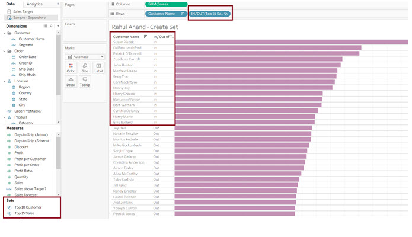Image resolution: width=412 pixels, height=237 pixels.
Task: Click the Dimensions pane scrollbar
Action: 58,65
